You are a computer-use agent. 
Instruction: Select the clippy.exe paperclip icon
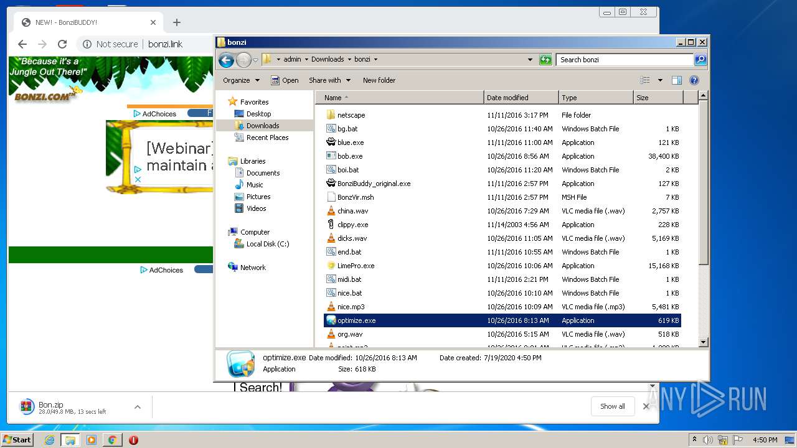tap(331, 225)
